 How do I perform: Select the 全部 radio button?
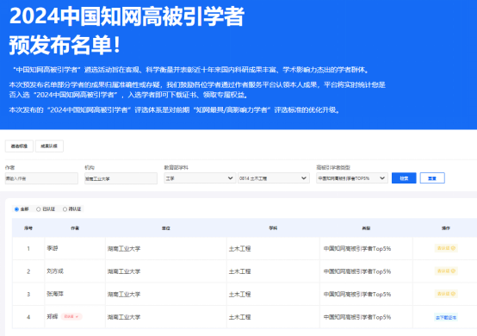16,209
